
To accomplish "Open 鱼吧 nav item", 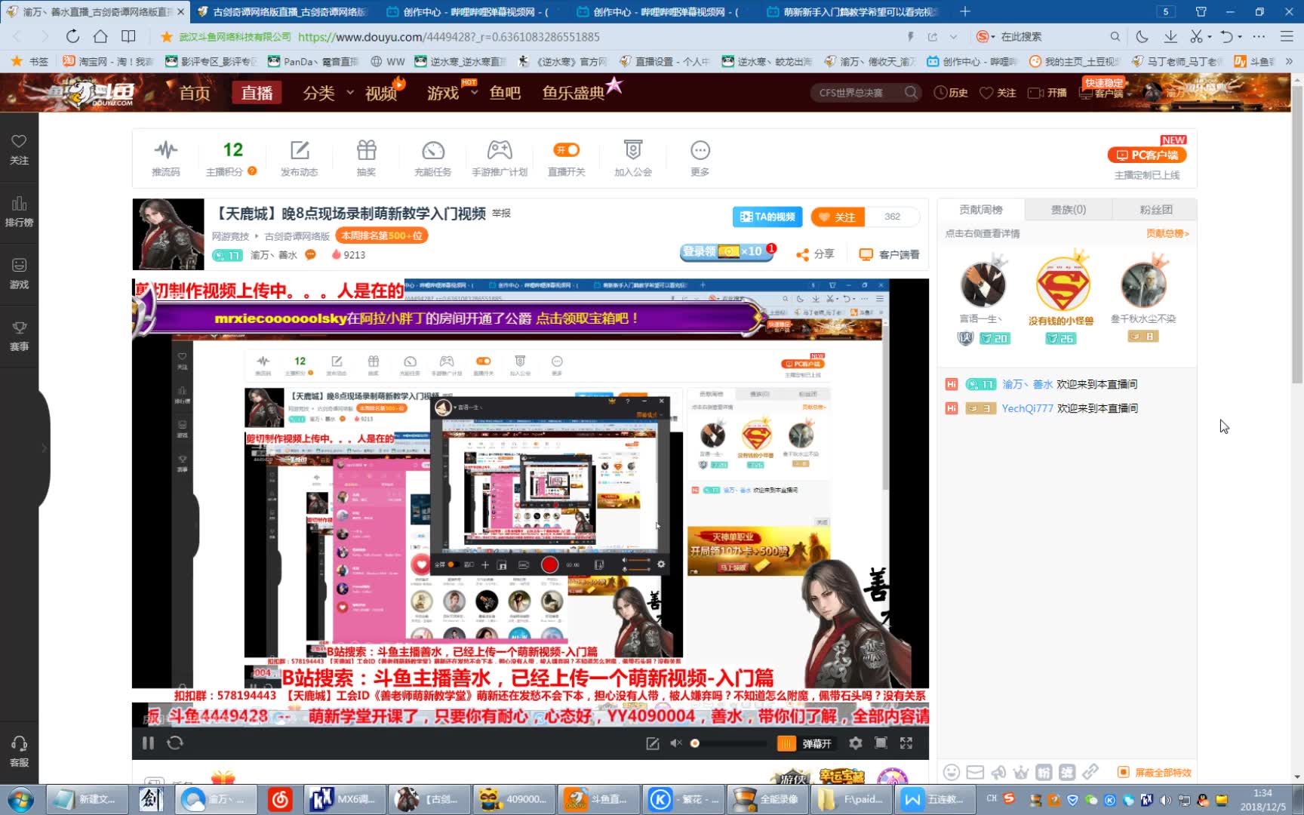I will (505, 92).
